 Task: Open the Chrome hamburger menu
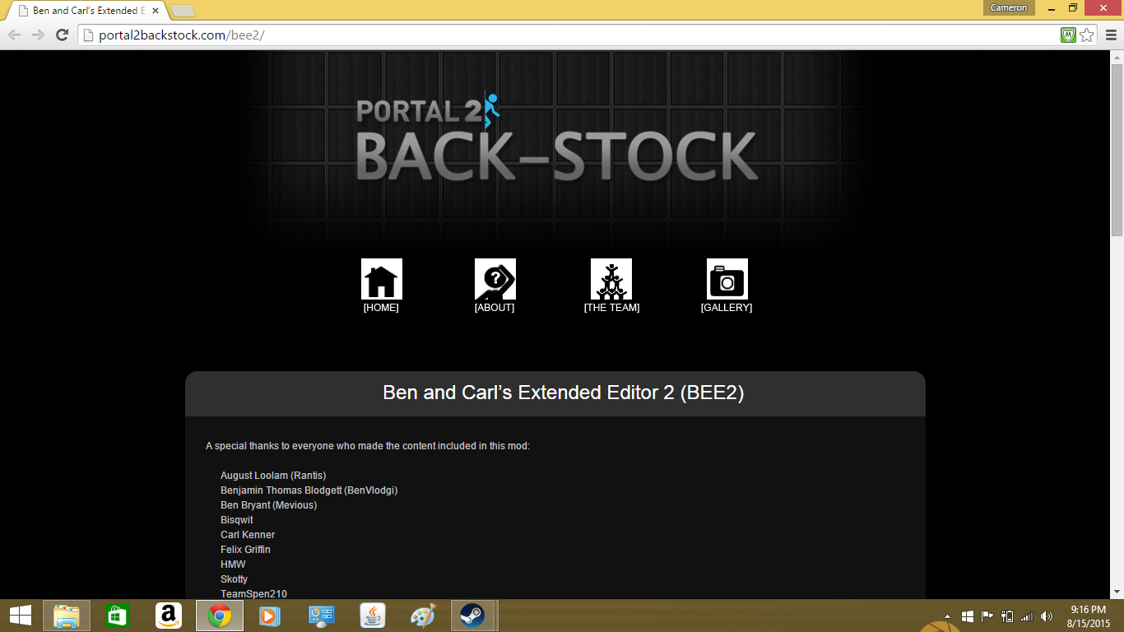1112,35
